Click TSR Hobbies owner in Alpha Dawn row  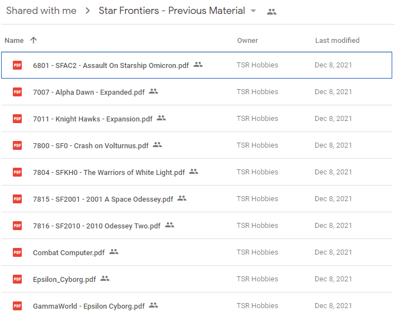pos(257,91)
